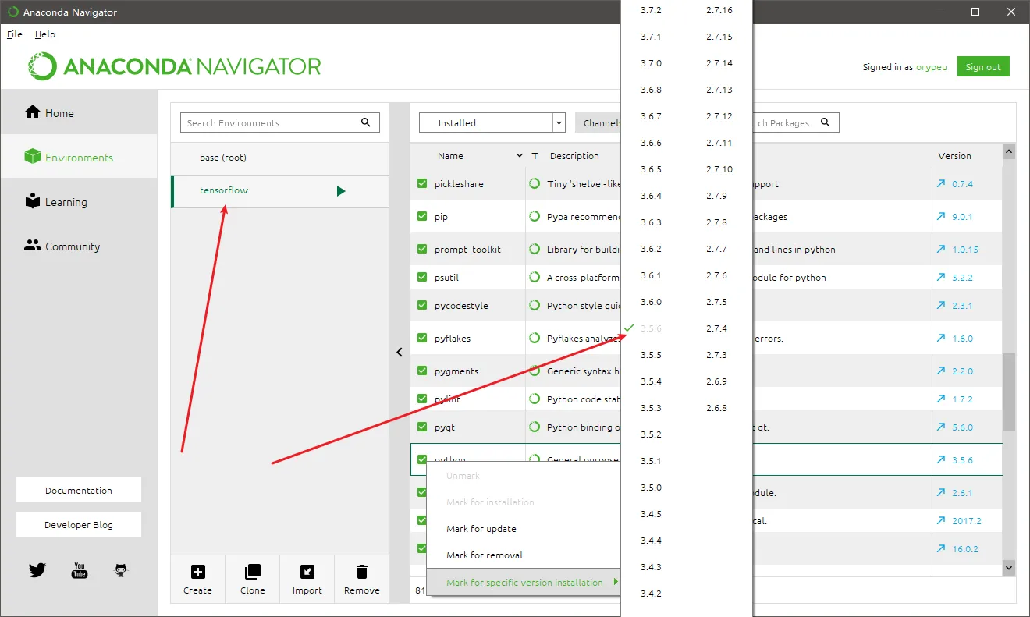Focus the Search Environments field

tap(280, 122)
